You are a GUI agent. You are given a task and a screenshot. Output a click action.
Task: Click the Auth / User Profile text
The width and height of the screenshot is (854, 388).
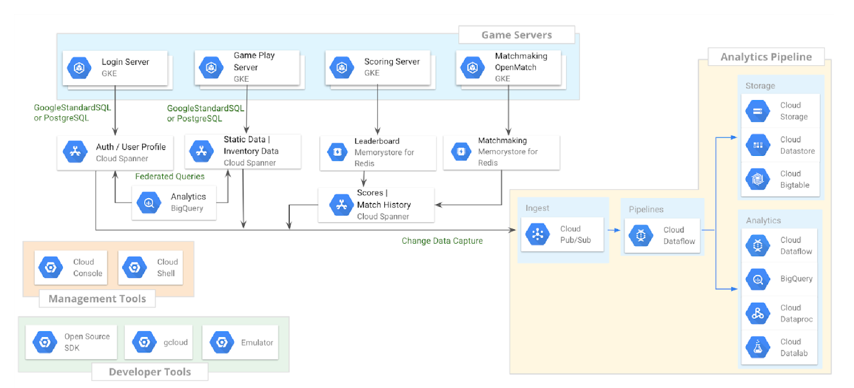click(x=131, y=147)
